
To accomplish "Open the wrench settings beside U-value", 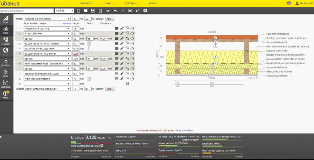I will (x=109, y=138).
